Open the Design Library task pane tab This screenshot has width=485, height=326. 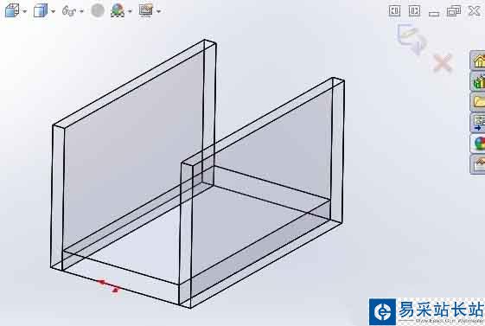478,81
